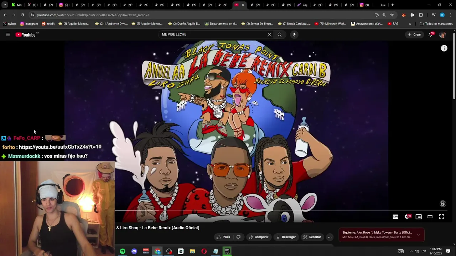Like the video showing 893 k
Image resolution: width=456 pixels, height=256 pixels.
(223, 237)
